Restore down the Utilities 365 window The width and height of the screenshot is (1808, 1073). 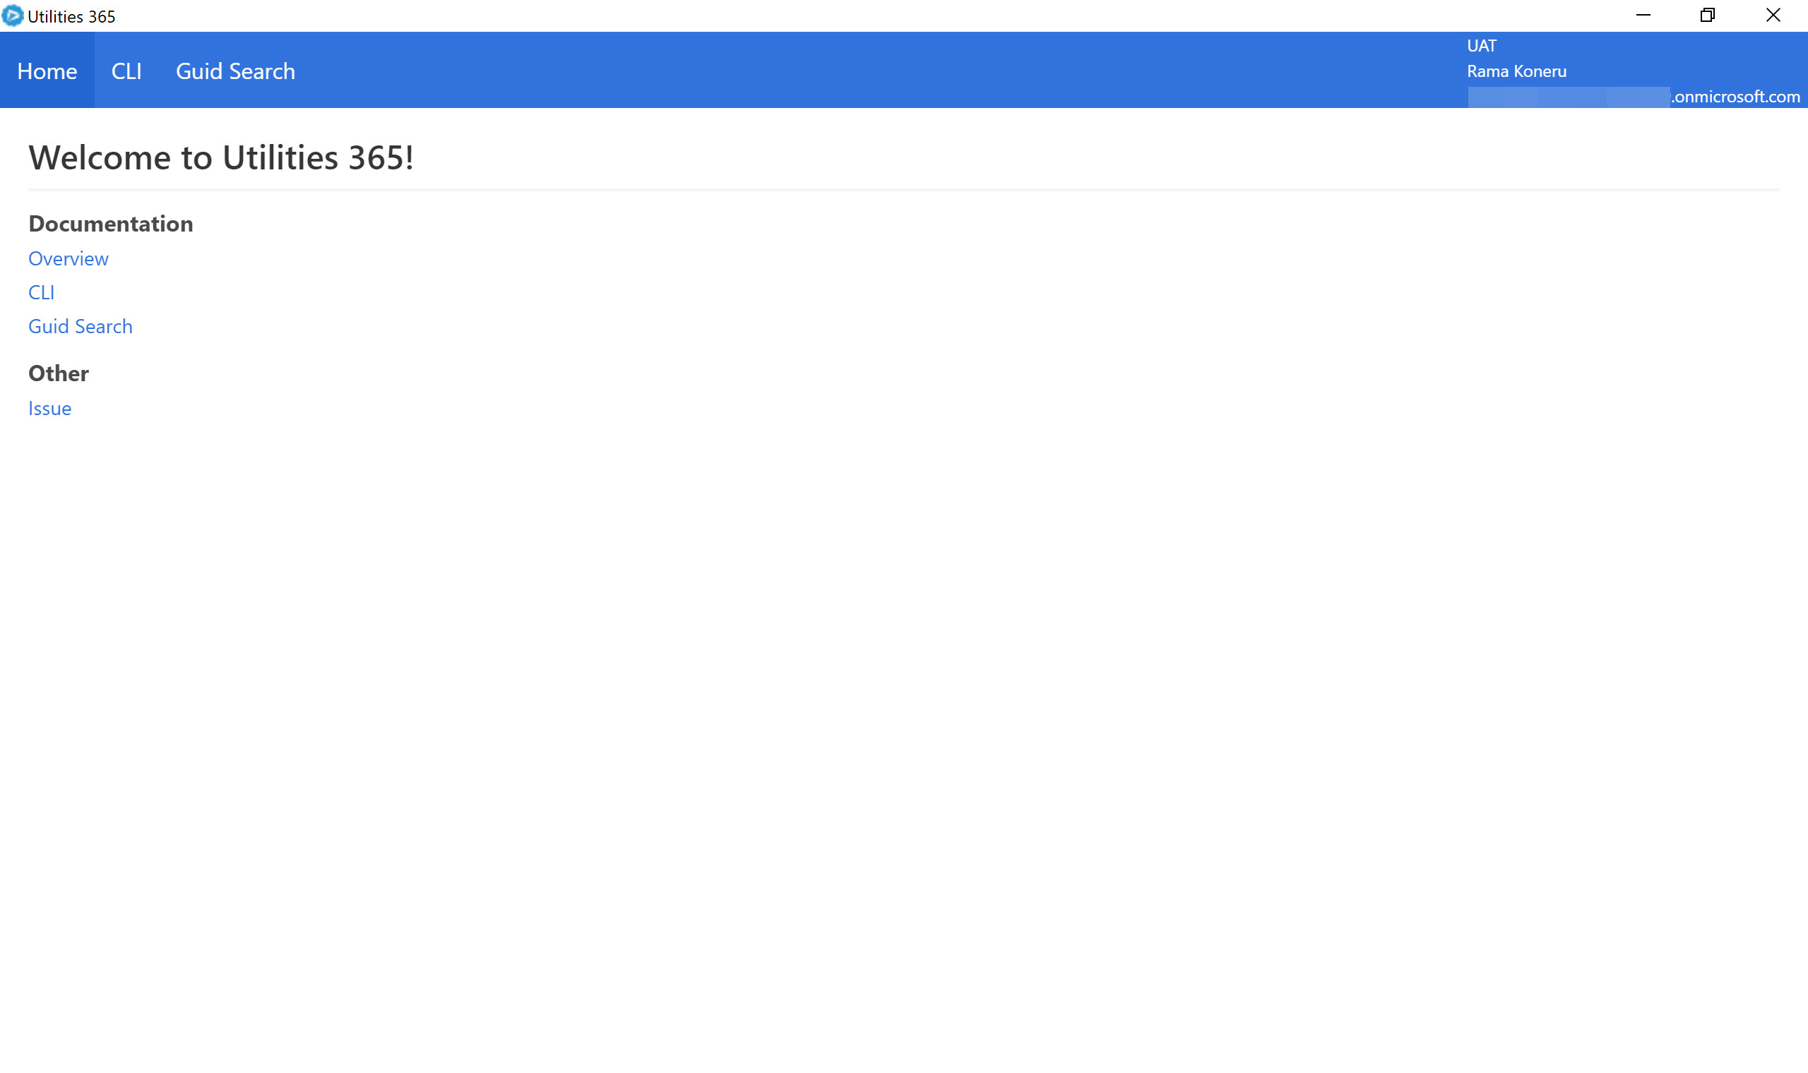[1708, 16]
